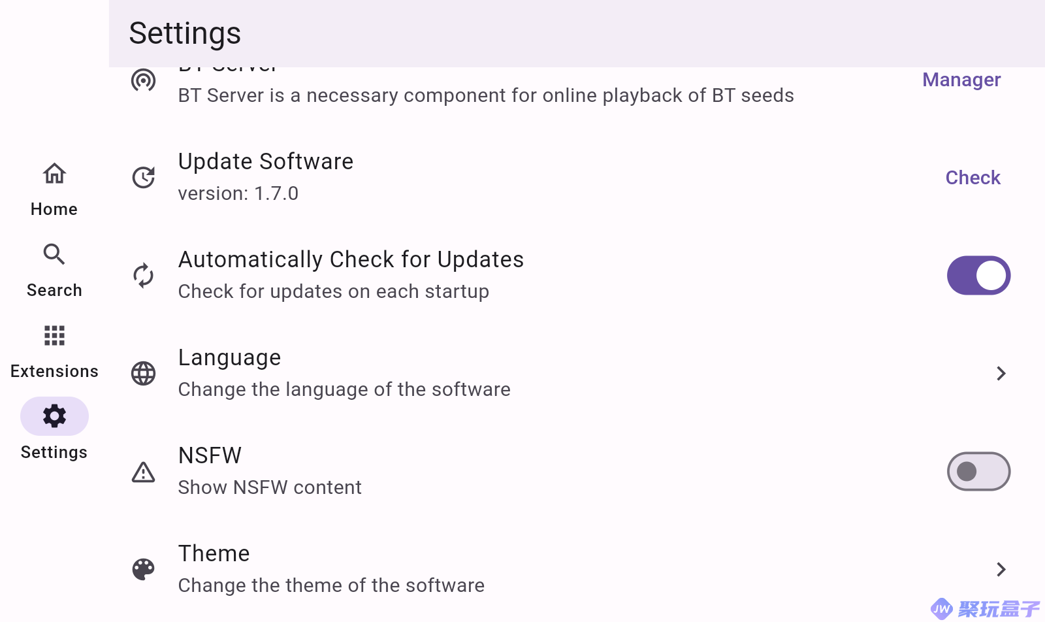Select the Settings gear icon
Screen dimensions: 1045x622
click(x=54, y=416)
